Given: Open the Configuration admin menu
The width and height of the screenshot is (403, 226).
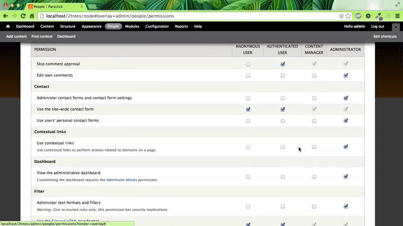Looking at the screenshot, I should click(x=157, y=26).
